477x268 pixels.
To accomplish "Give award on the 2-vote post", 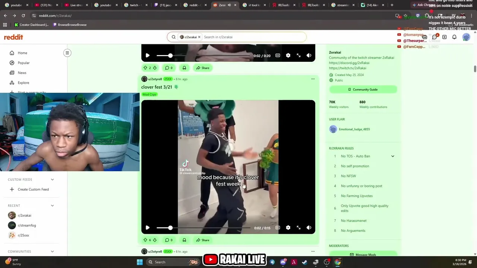I will pos(184,68).
